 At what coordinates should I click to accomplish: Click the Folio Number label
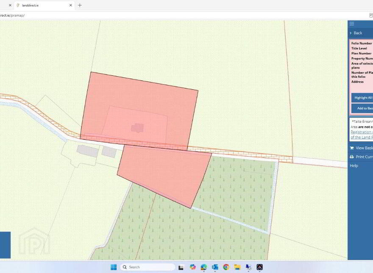pos(362,43)
